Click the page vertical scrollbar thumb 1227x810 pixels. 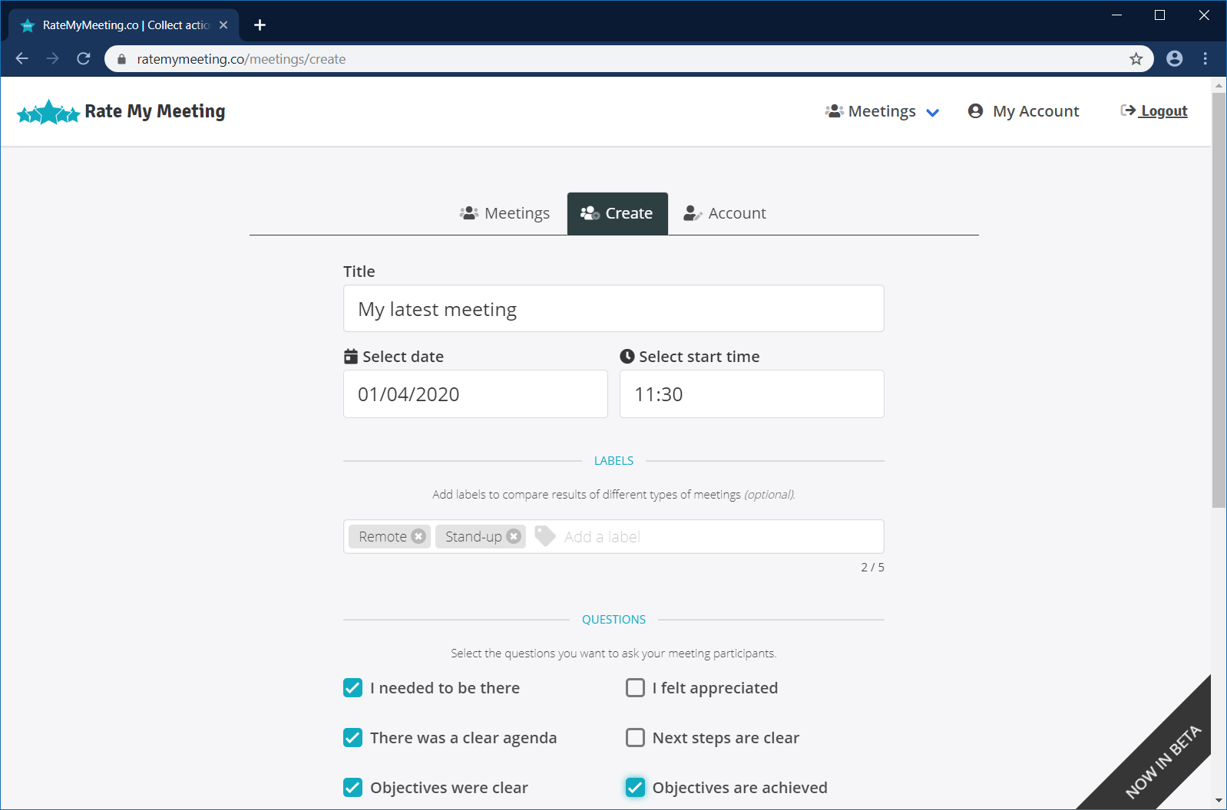click(x=1219, y=299)
